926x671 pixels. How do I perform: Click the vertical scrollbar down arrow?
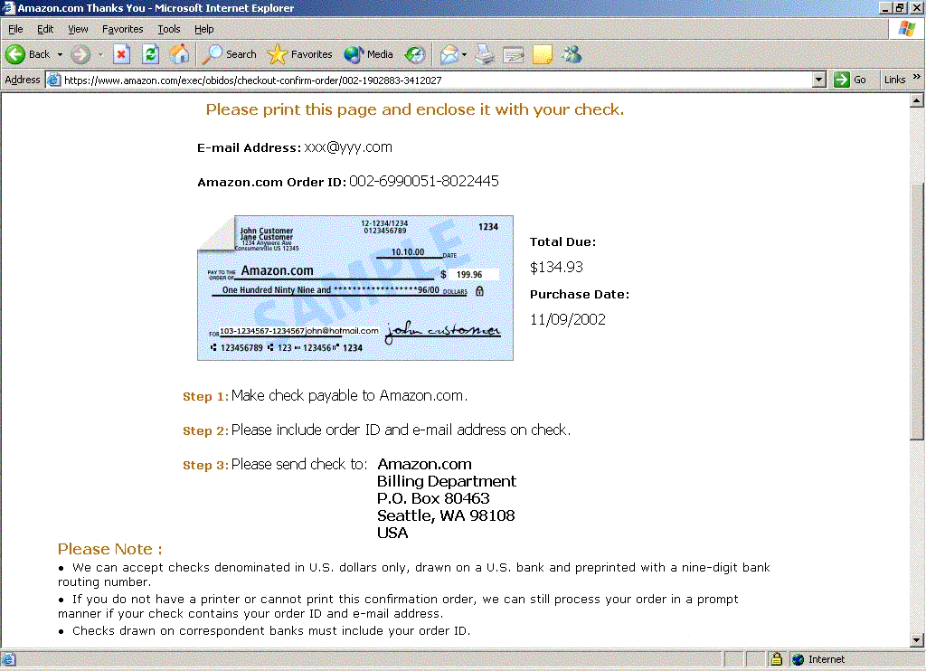(x=917, y=640)
